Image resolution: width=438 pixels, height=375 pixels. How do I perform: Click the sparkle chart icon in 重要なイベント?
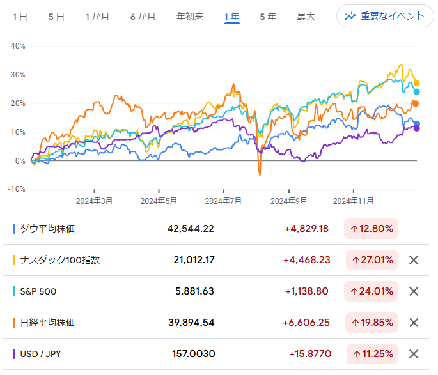coord(350,16)
